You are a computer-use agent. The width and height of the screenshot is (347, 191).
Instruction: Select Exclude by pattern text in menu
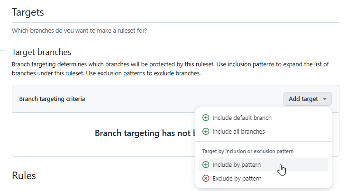(x=237, y=178)
